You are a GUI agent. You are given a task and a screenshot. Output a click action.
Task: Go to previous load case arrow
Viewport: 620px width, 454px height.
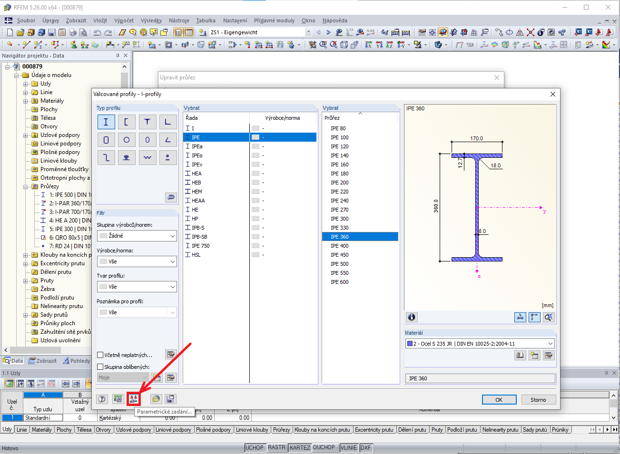tap(318, 32)
